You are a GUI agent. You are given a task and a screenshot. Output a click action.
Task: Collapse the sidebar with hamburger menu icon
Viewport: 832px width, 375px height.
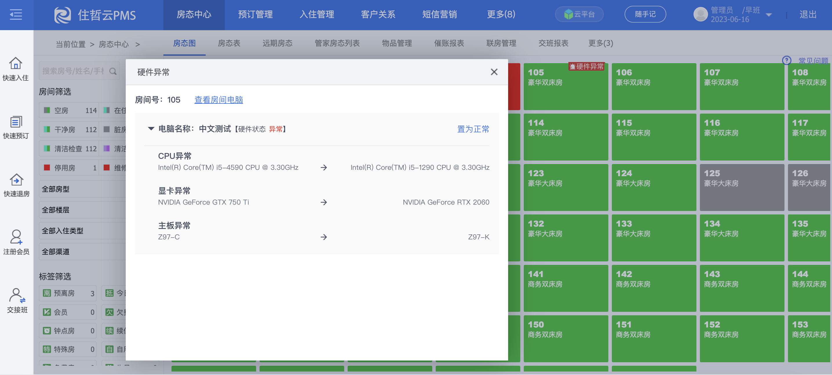16,14
